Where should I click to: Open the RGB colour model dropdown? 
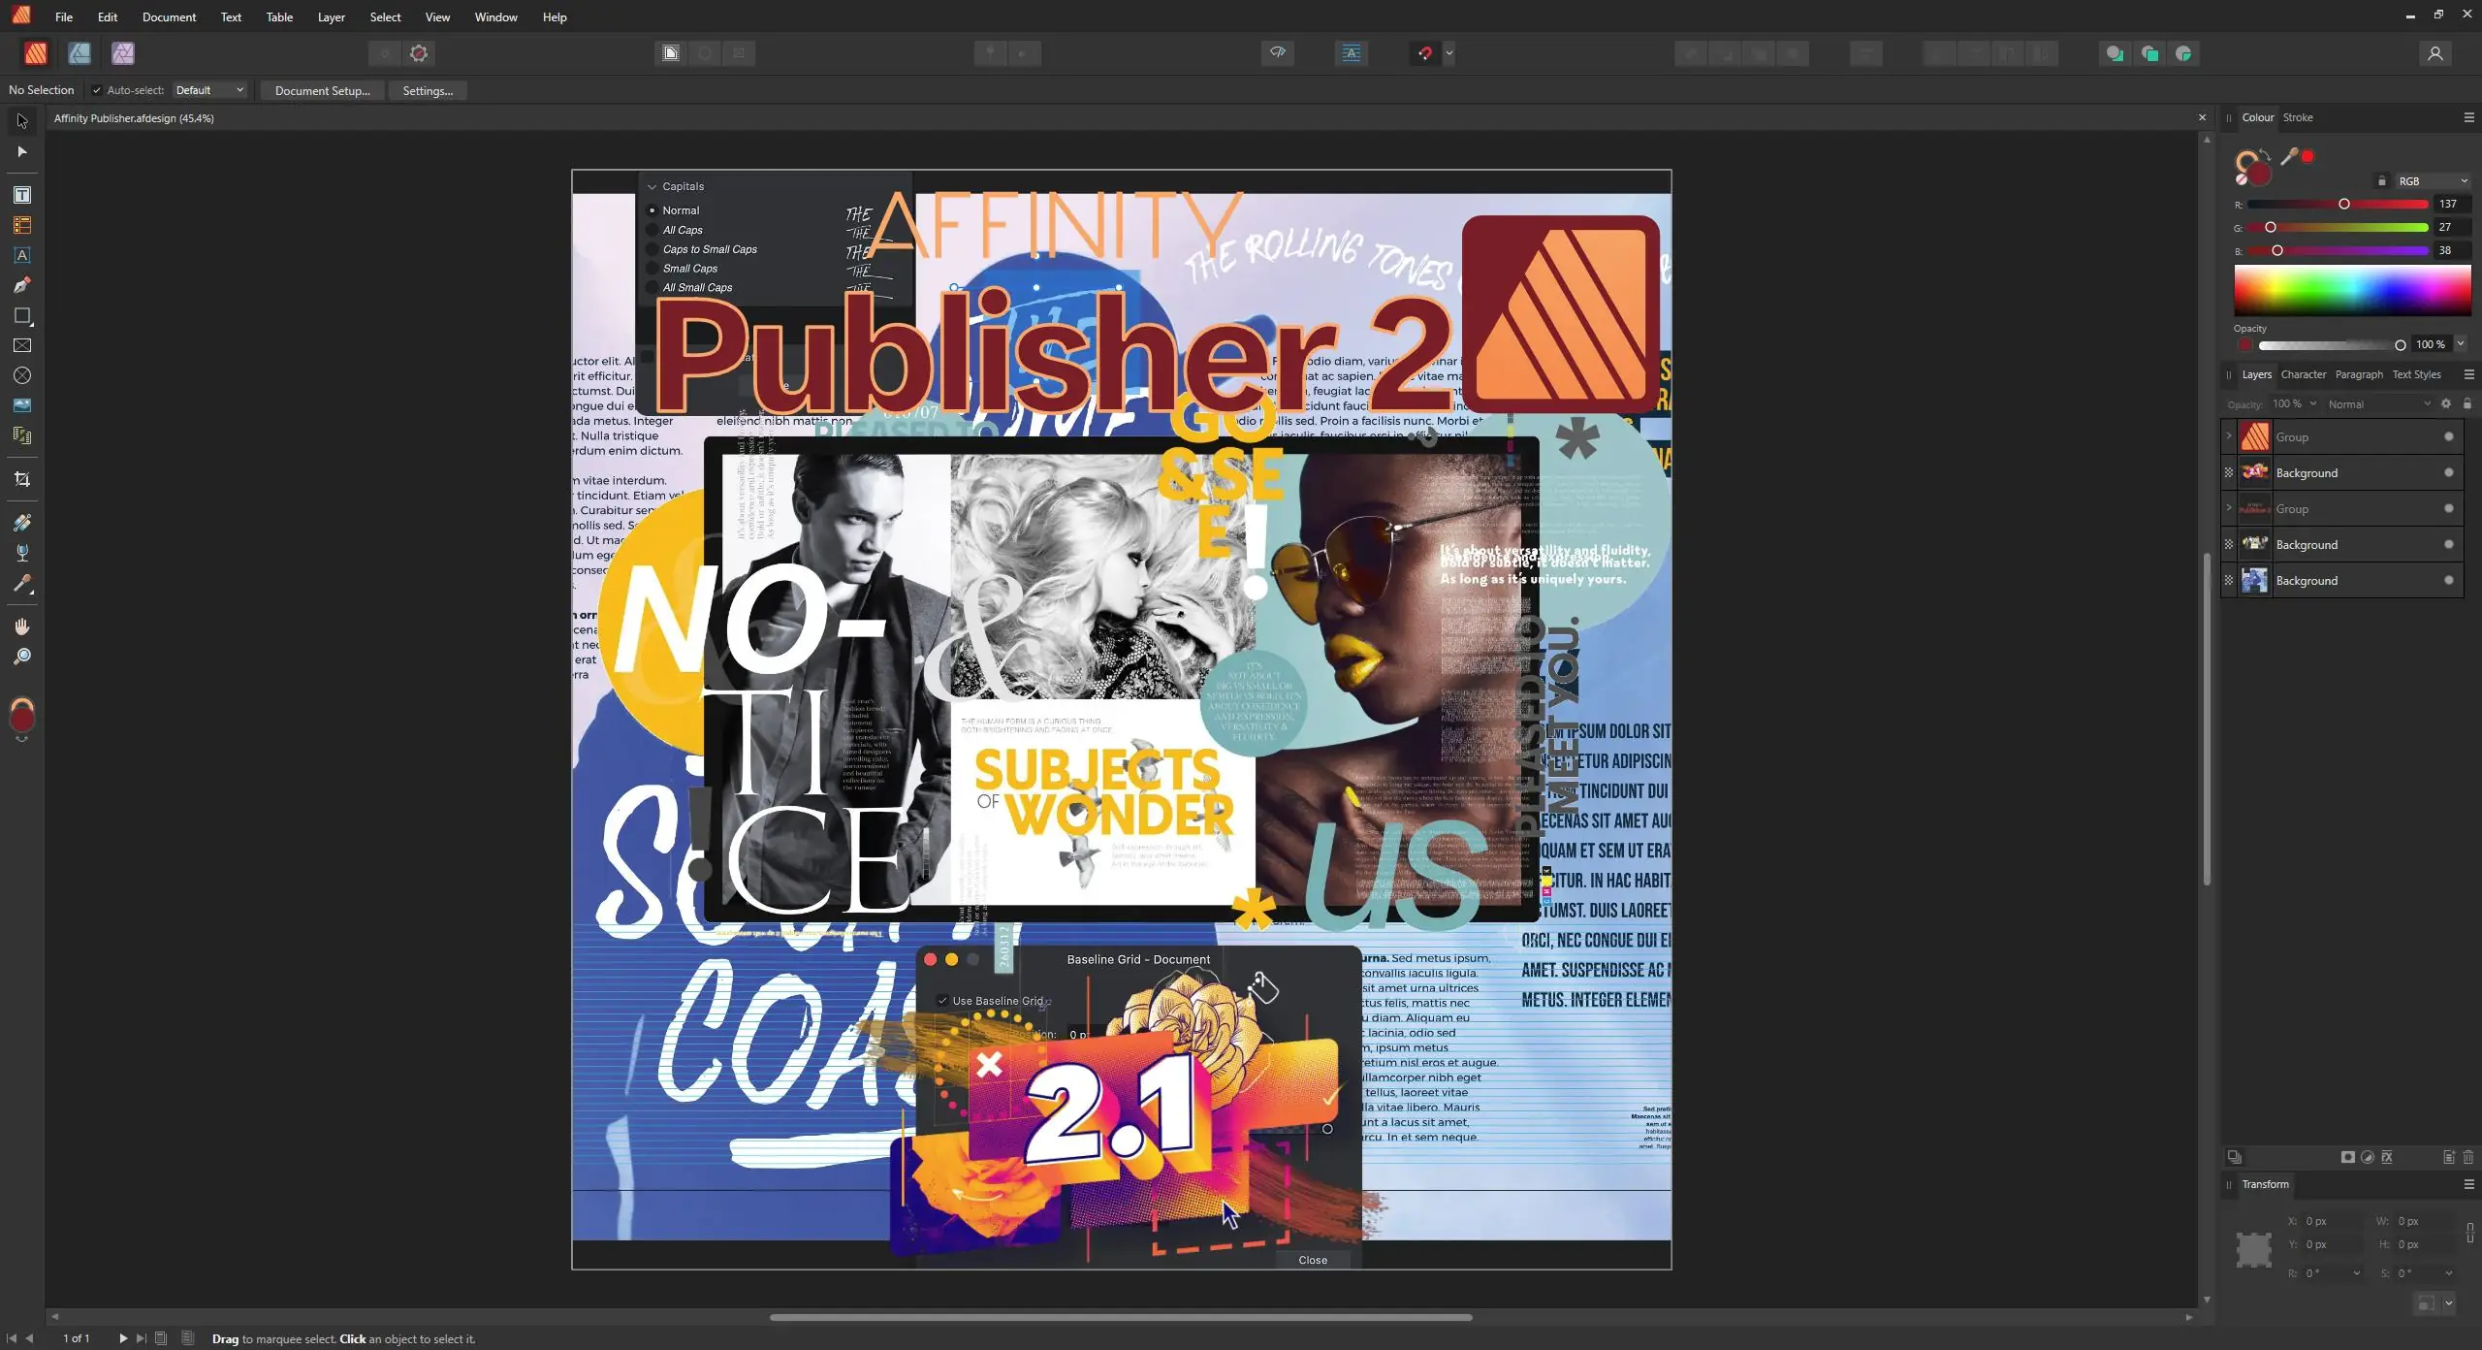click(x=2432, y=181)
